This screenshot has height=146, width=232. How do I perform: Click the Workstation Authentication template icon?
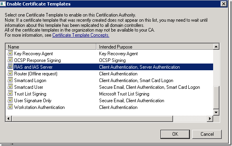click(x=10, y=107)
